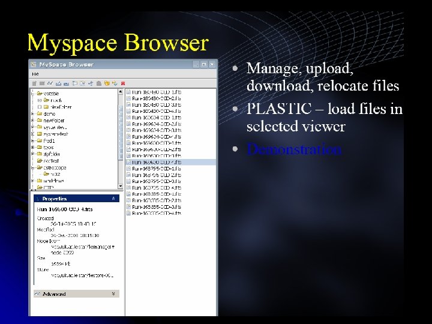Open the File menu

pyautogui.click(x=35, y=74)
